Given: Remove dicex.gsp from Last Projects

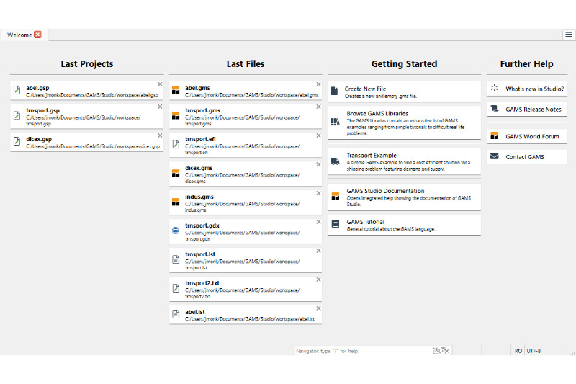Looking at the screenshot, I should coord(160,135).
